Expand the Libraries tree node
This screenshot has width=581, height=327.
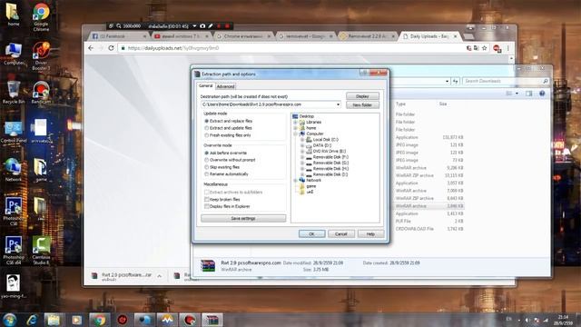295,122
